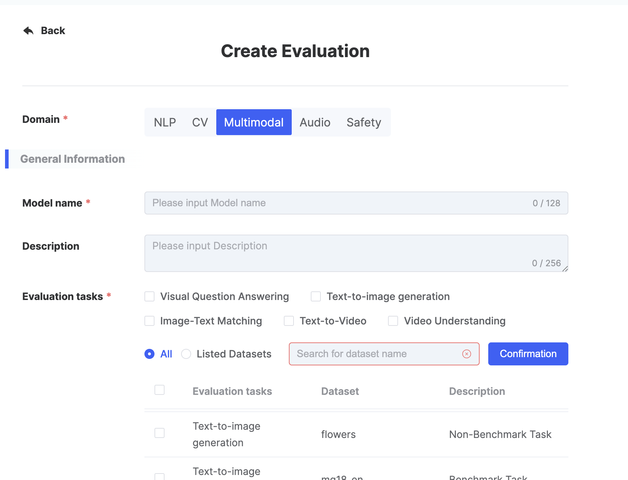Enable the Visual Question Answering checkbox
Screen dimensions: 628x480
tap(149, 296)
